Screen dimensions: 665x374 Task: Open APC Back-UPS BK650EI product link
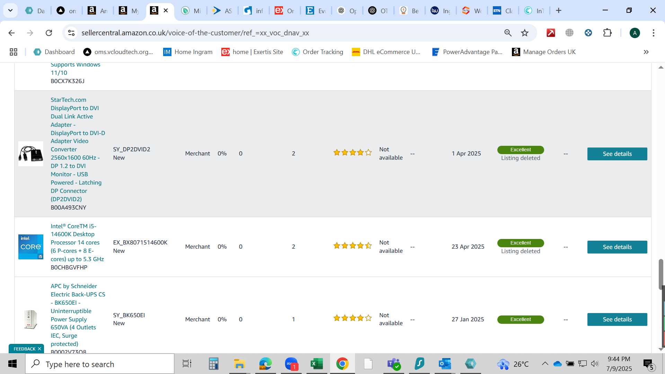[x=78, y=315]
